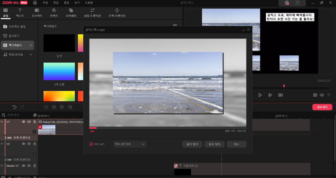Collapse the V3 track chevron
The image size is (336, 178).
click(x=2, y=121)
